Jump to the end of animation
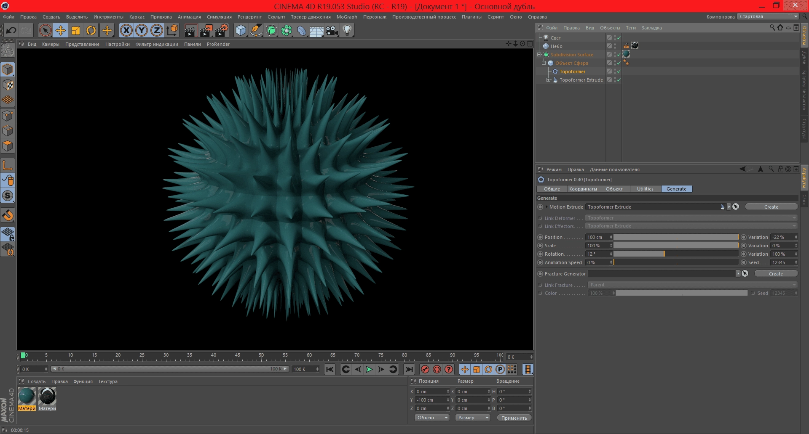809x434 pixels. click(409, 369)
